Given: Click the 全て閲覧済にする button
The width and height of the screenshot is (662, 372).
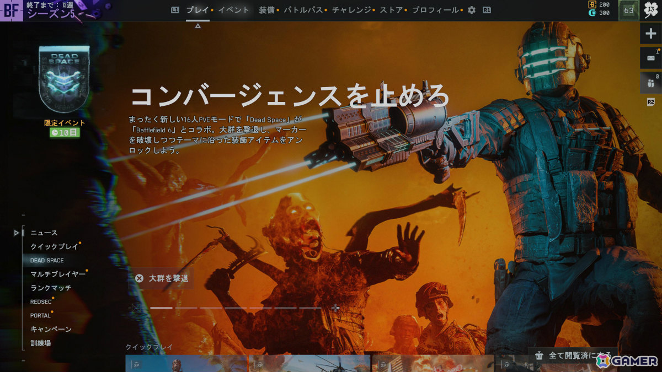Looking at the screenshot, I should (x=573, y=355).
